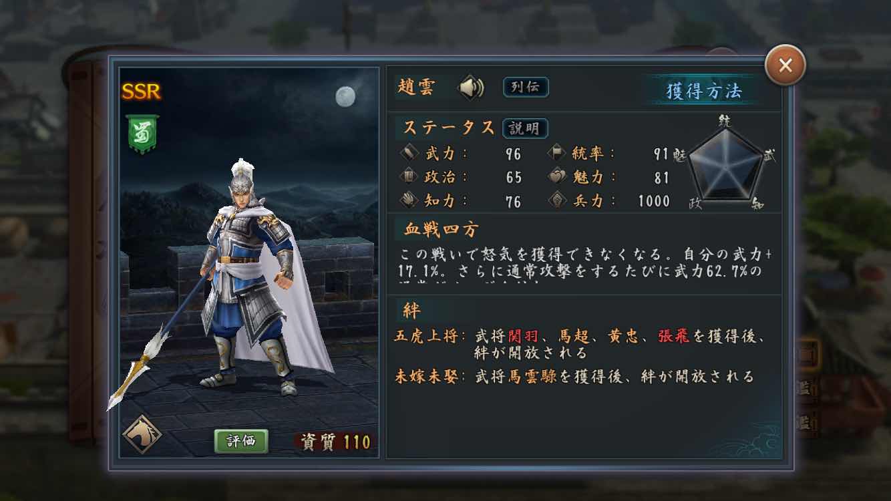The width and height of the screenshot is (891, 501).
Task: Close the character detail panel
Action: coord(785,65)
